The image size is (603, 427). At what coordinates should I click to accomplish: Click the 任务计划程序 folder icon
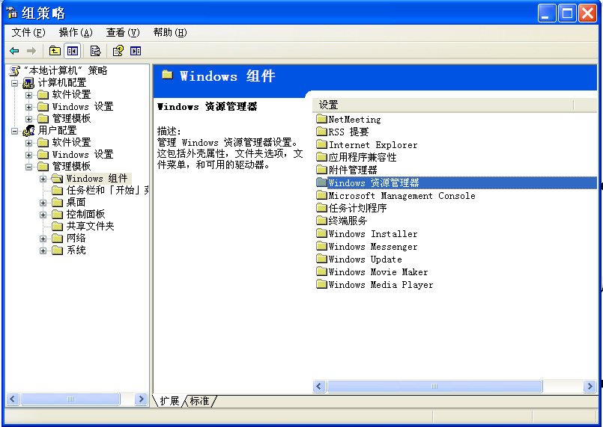321,208
